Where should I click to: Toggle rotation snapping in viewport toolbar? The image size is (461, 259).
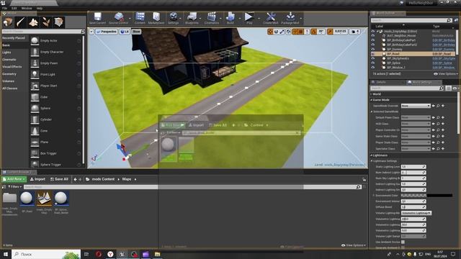click(314, 32)
